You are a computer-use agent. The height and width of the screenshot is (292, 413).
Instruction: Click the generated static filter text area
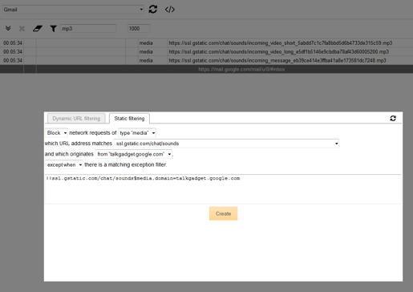click(223, 189)
